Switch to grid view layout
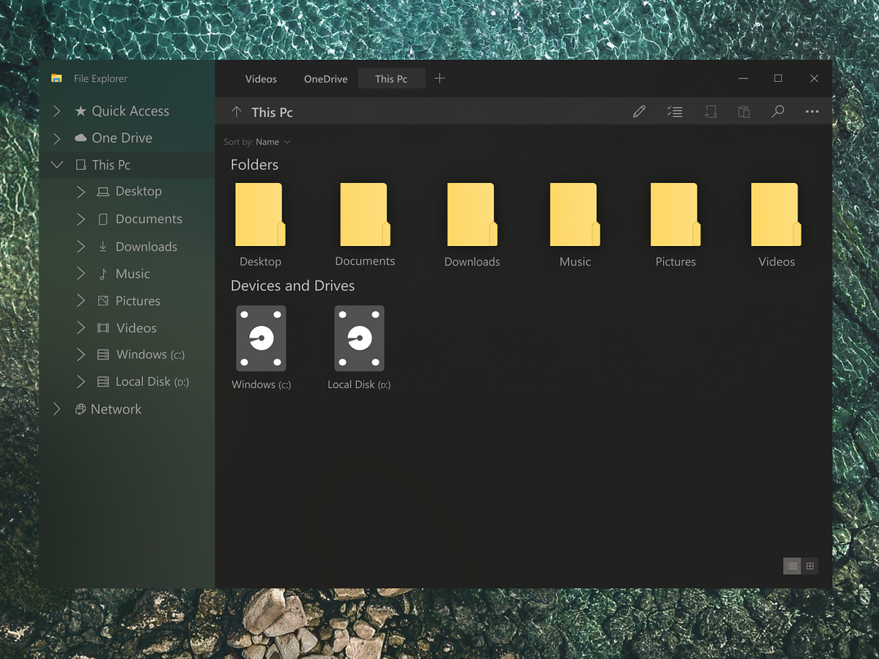 (x=810, y=565)
